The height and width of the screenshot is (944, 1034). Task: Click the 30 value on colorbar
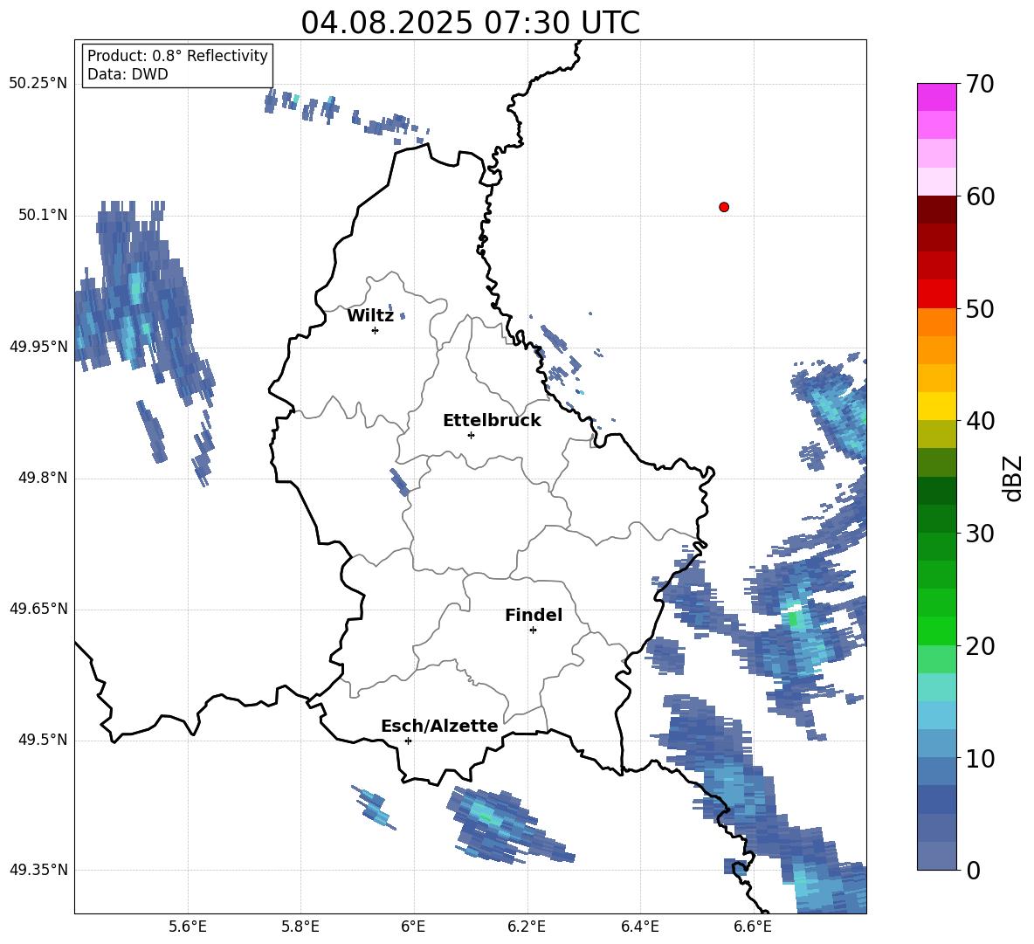click(x=980, y=534)
